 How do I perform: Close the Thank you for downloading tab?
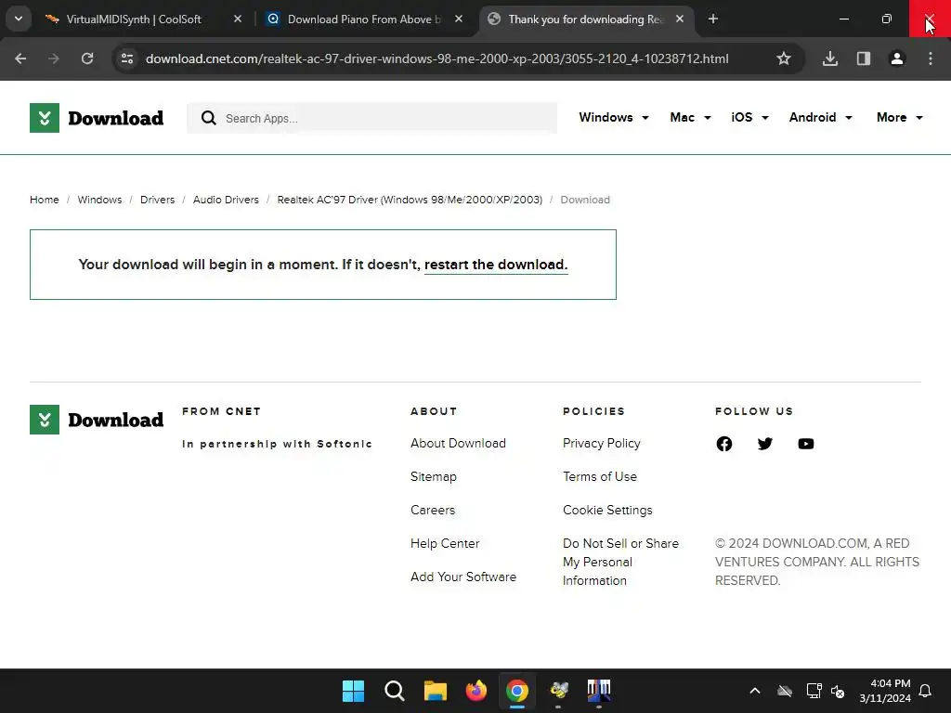pos(680,19)
